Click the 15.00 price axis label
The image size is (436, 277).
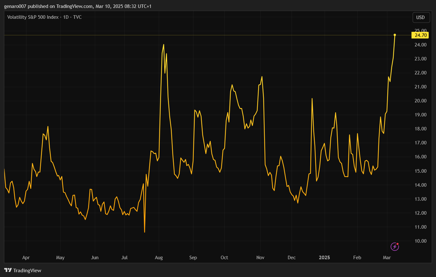420,171
